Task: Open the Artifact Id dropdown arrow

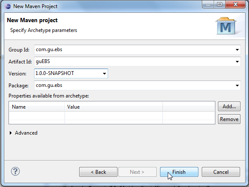Action: (237, 62)
